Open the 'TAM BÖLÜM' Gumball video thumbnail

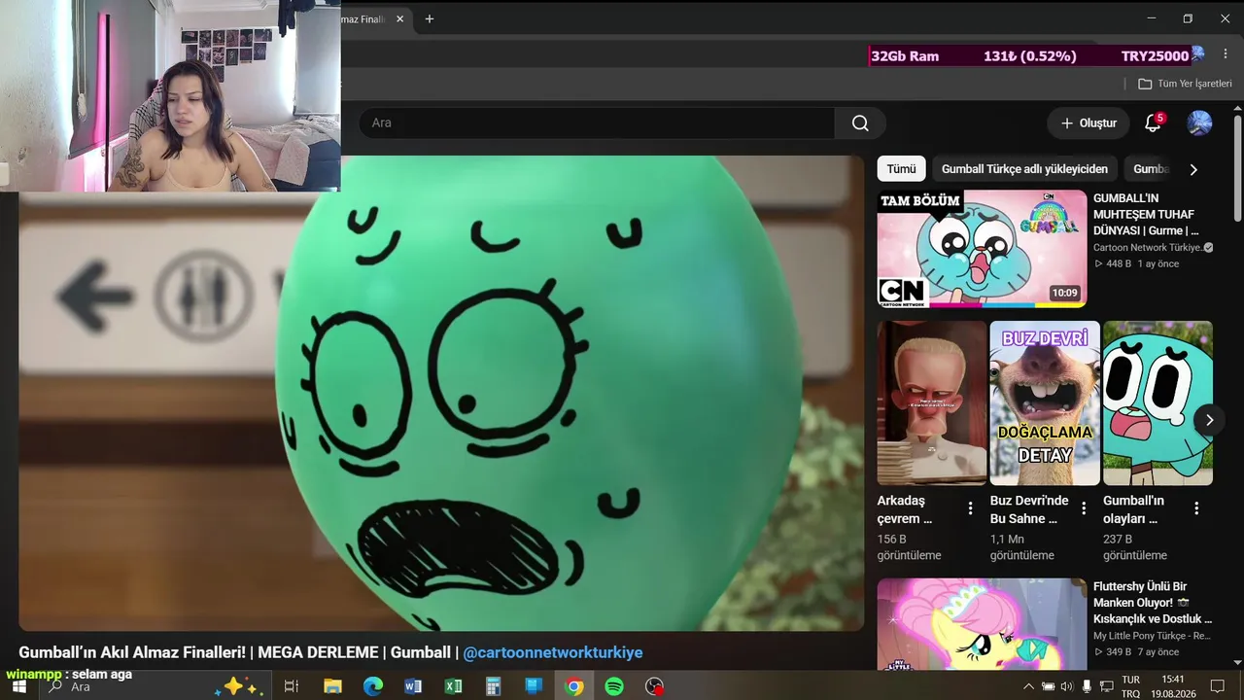[x=982, y=249]
